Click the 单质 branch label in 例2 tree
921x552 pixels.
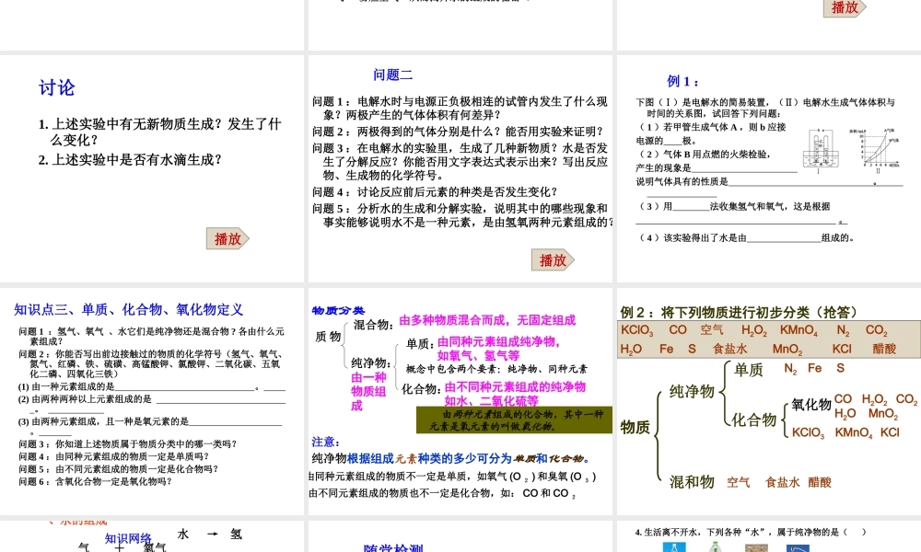pos(748,370)
